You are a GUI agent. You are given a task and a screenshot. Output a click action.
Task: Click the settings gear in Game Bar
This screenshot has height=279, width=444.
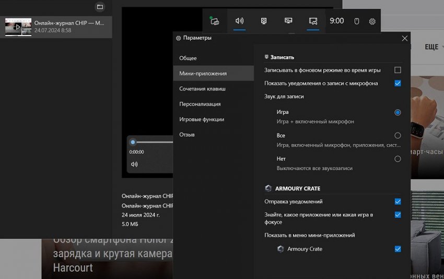click(372, 21)
